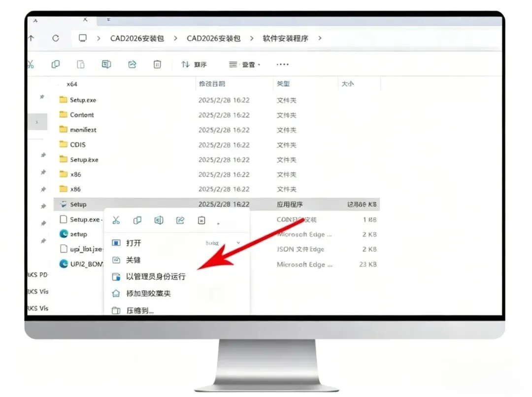The image size is (532, 397).
Task: Expand the chevron after the This PC icon
Action: click(99, 38)
